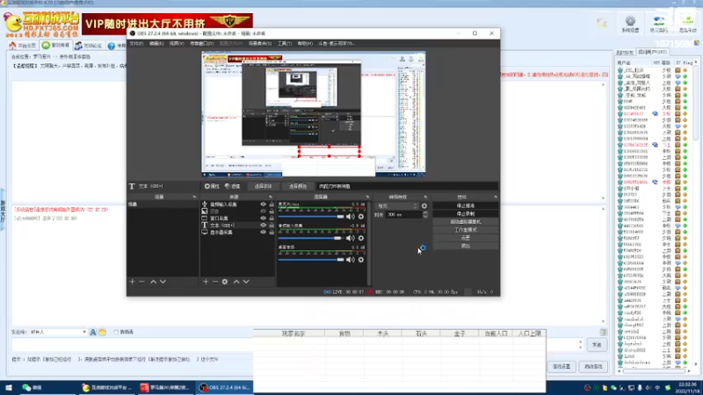This screenshot has height=395, width=703.
Task: Open the Docks menu in OBS
Action: pos(202,43)
